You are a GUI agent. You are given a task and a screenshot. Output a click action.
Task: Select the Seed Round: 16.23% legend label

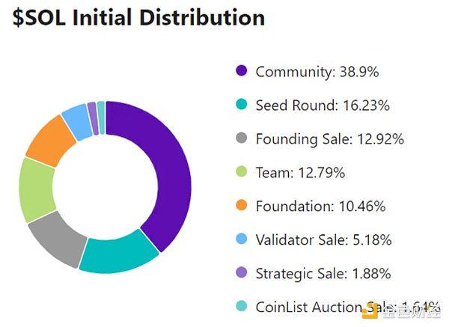[x=322, y=106]
